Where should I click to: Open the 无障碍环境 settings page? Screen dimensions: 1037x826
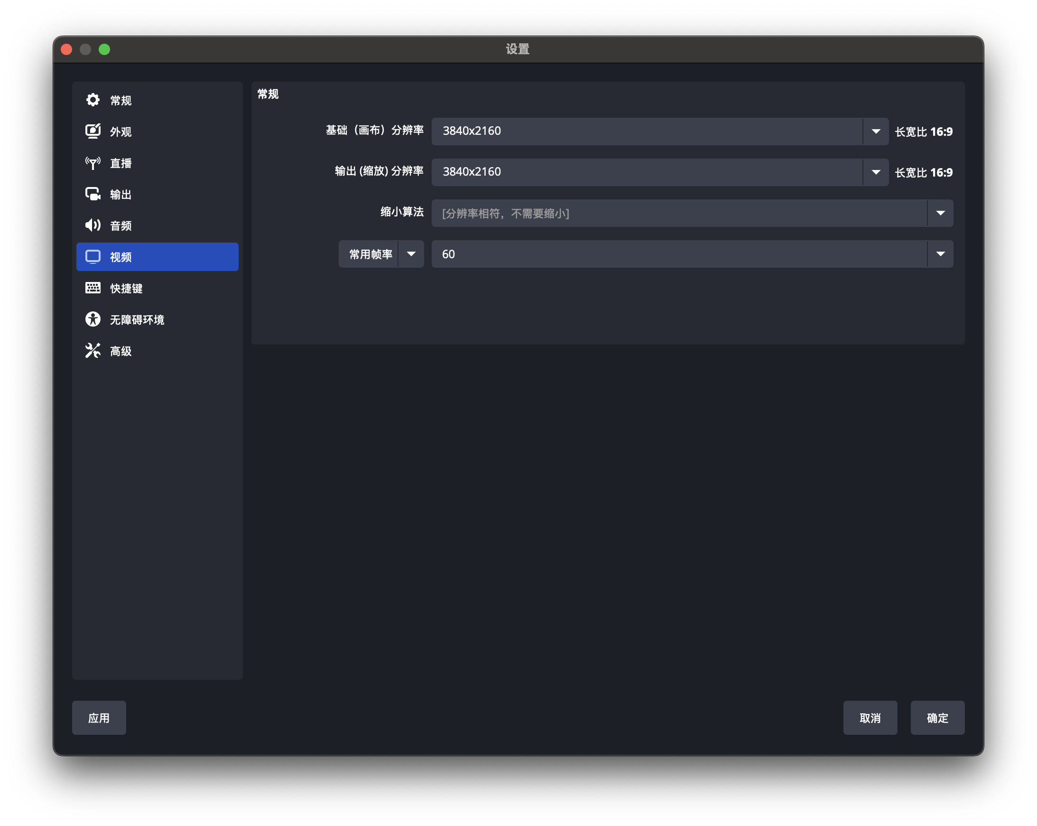[157, 319]
